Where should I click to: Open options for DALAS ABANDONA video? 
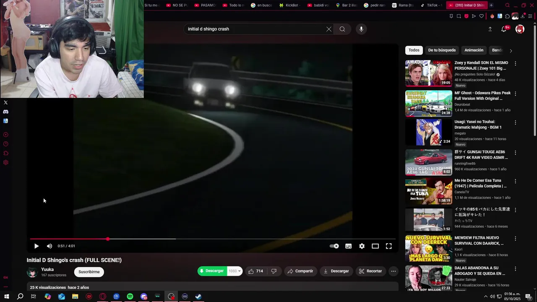[x=516, y=268]
